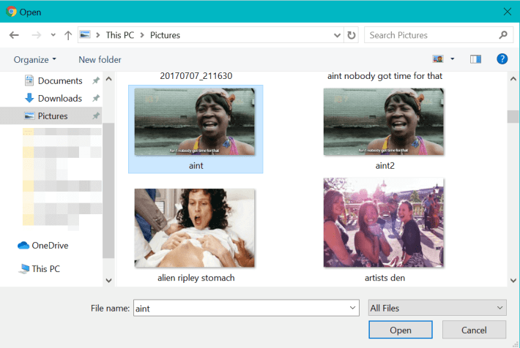This screenshot has width=520, height=348.
Task: Toggle the pin next to Documents
Action: (x=96, y=81)
